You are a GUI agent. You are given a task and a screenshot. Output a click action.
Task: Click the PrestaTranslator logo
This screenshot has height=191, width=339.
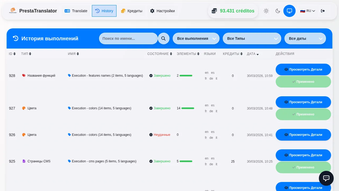pos(13,11)
